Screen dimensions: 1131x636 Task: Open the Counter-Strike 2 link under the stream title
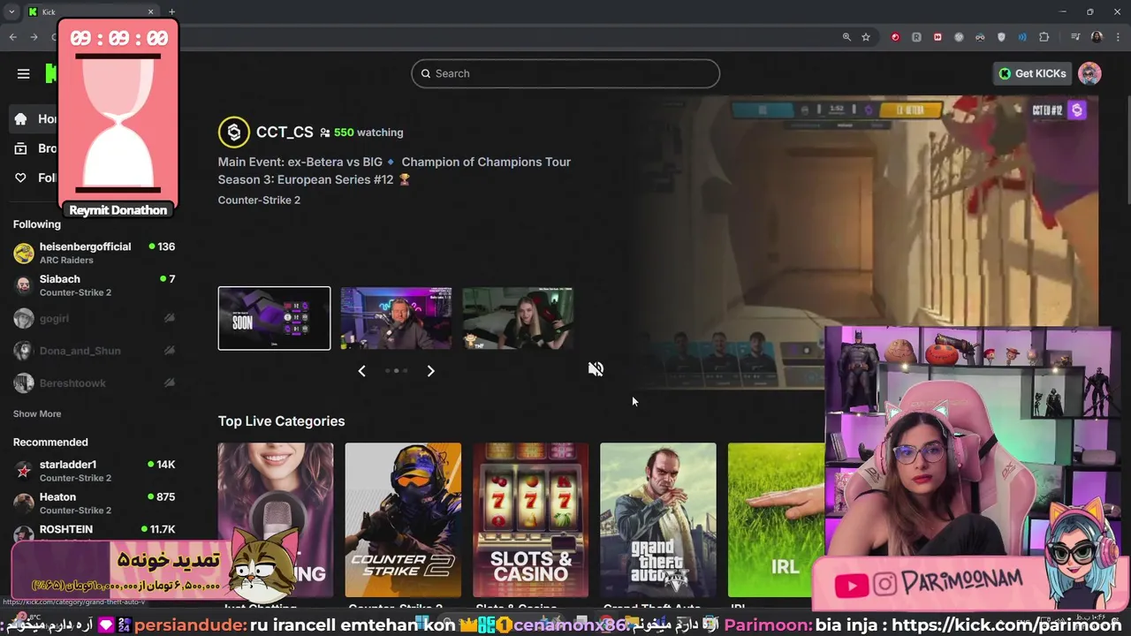click(259, 200)
